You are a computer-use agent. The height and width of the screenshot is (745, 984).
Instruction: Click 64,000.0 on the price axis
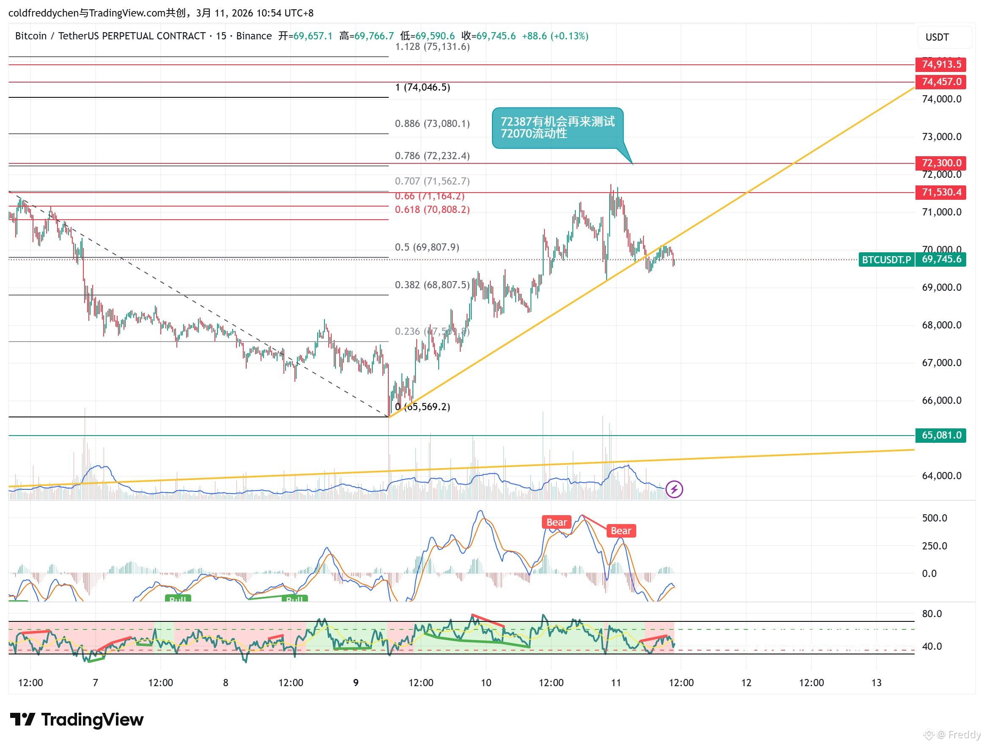pyautogui.click(x=941, y=476)
